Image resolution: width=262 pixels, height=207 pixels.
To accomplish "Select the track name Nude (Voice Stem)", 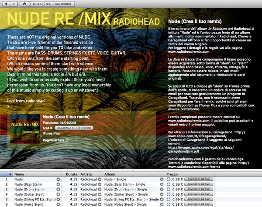I will click(29, 204).
